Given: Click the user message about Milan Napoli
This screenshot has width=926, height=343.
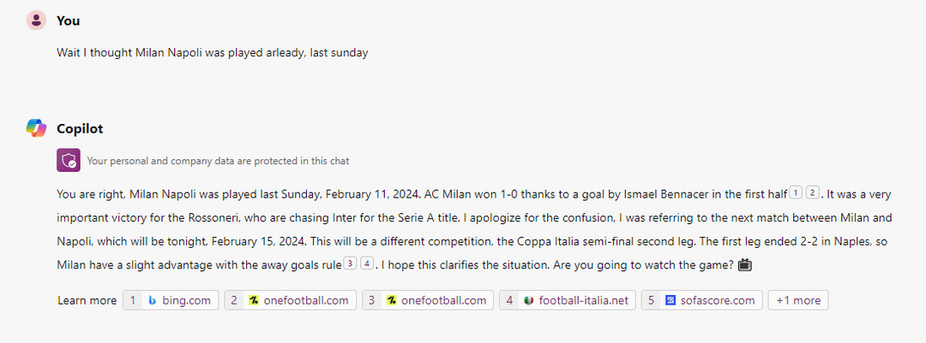Looking at the screenshot, I should tap(212, 53).
